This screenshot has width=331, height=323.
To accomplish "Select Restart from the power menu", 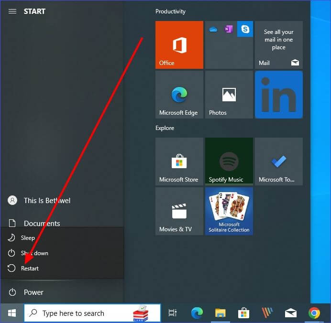I will click(62, 268).
